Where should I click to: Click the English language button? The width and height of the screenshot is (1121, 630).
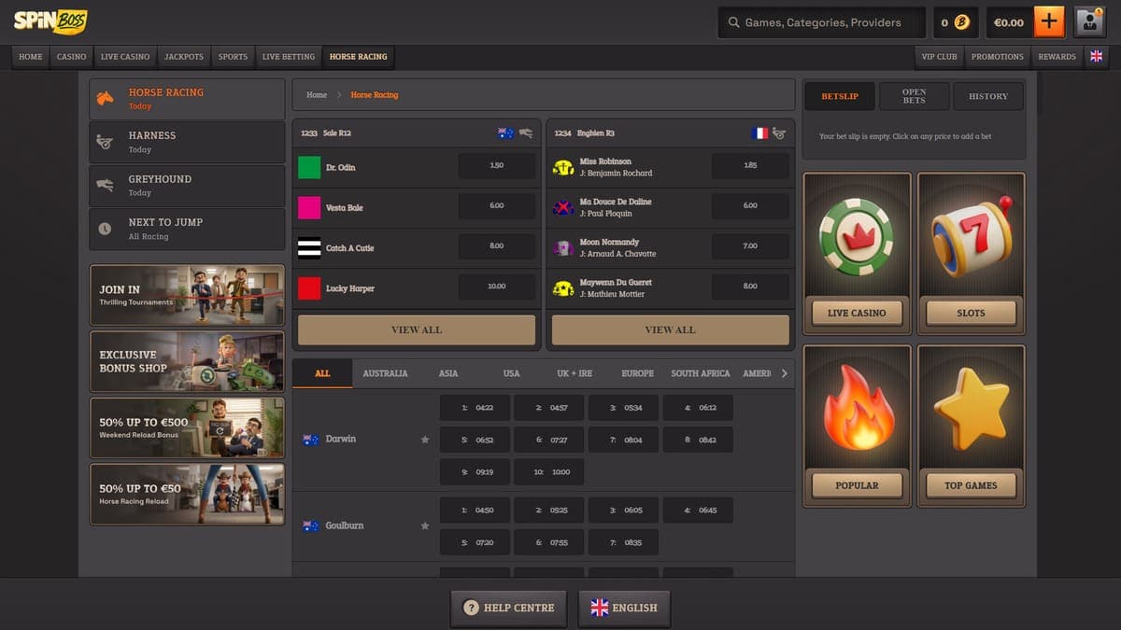click(x=624, y=608)
